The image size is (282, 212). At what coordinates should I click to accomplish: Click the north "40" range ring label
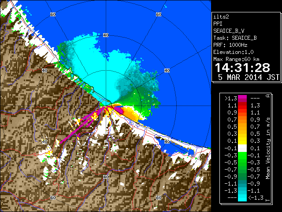coord(106,35)
